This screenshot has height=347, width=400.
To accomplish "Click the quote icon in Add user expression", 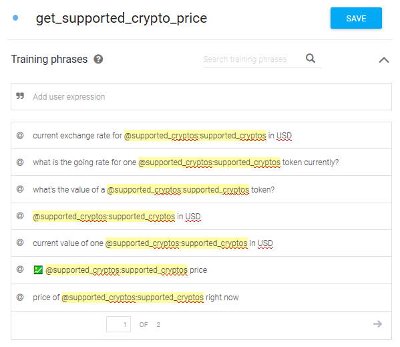I will point(20,96).
